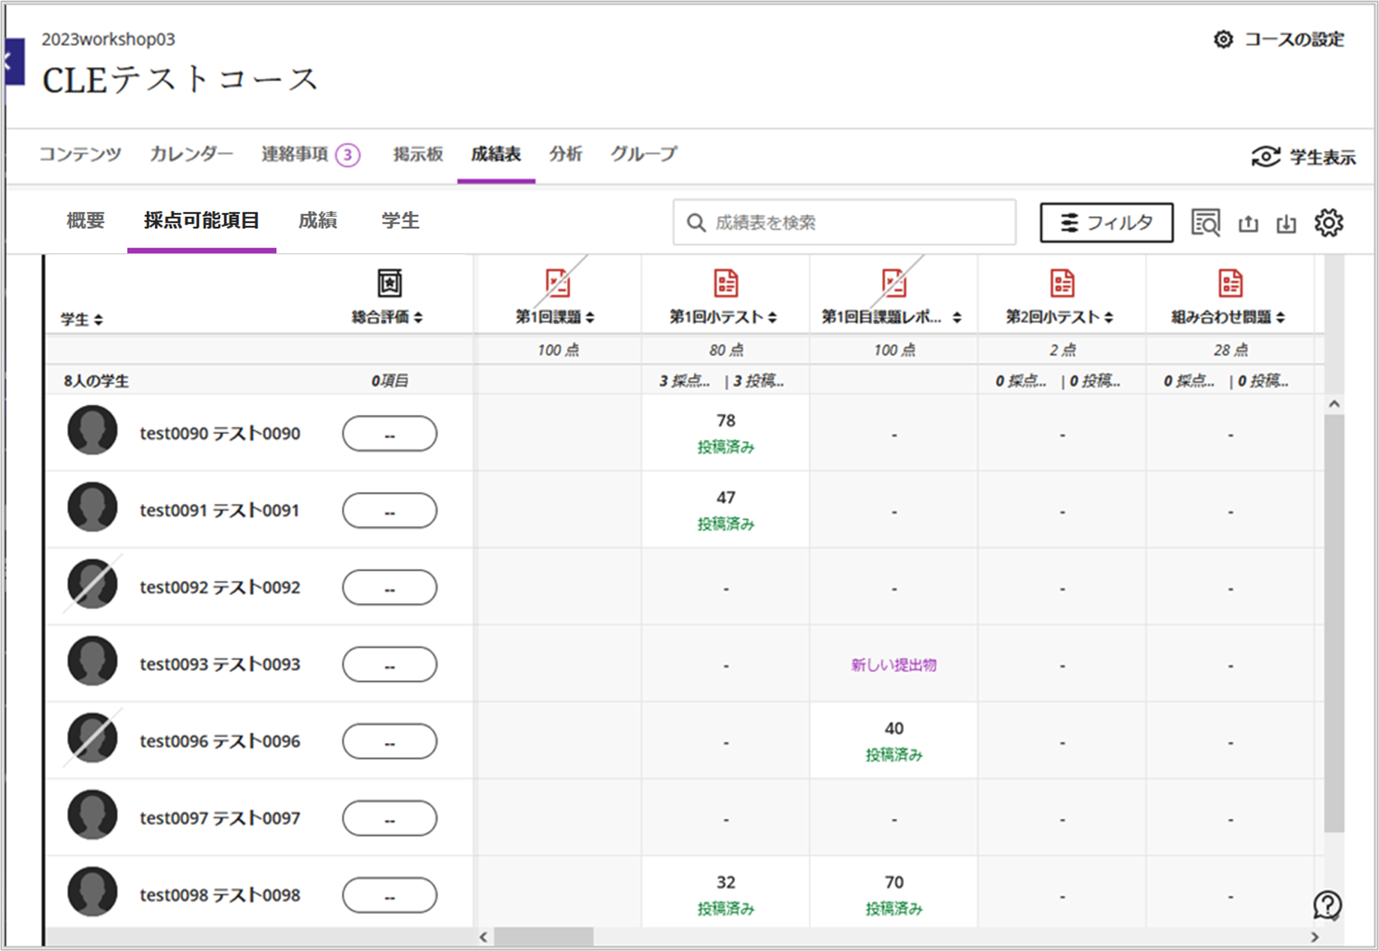Open the グループ tab
This screenshot has width=1379, height=951.
point(643,154)
